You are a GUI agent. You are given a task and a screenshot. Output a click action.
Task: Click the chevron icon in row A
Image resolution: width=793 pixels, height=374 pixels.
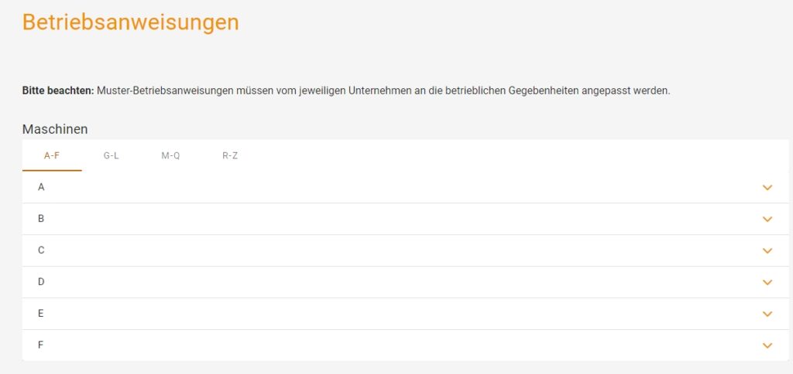[x=767, y=188]
